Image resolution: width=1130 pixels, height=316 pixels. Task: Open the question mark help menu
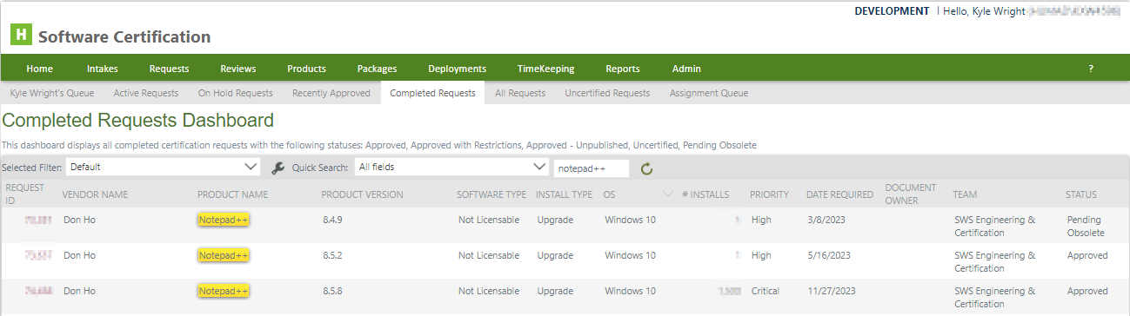pyautogui.click(x=1091, y=69)
